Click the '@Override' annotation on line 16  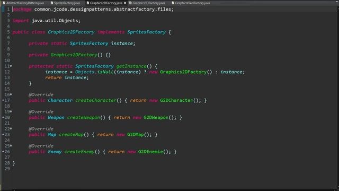(x=41, y=94)
